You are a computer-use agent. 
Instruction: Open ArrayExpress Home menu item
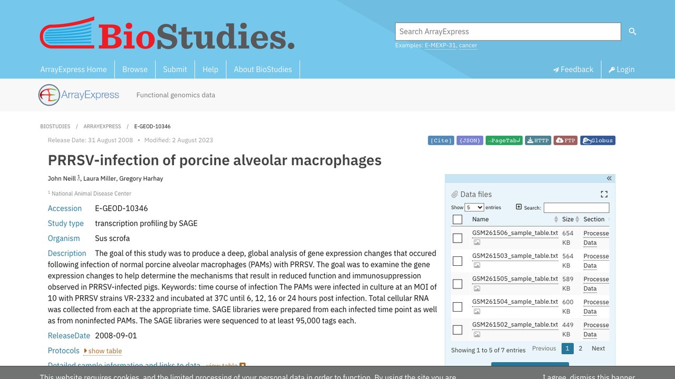(x=73, y=69)
